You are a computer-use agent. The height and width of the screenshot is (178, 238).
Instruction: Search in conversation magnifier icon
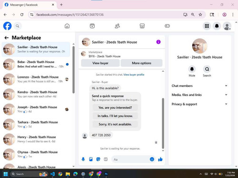pyautogui.click(x=207, y=69)
